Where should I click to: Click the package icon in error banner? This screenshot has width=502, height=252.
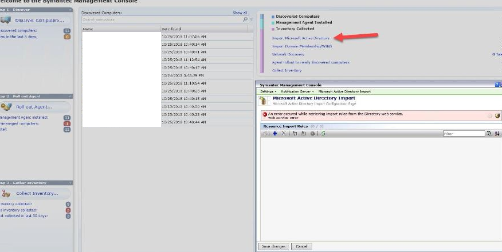[497, 115]
